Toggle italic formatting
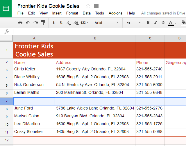The image size is (186, 146). (x=155, y=23)
